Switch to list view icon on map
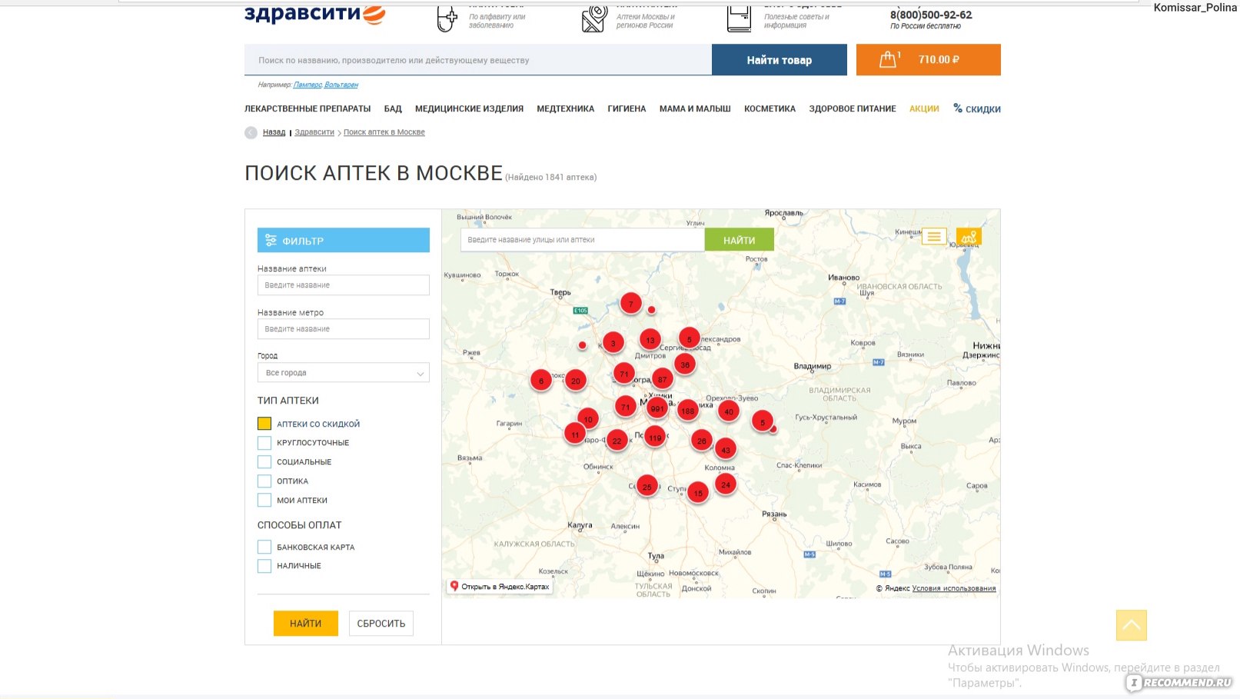This screenshot has width=1240, height=699. coord(934,237)
